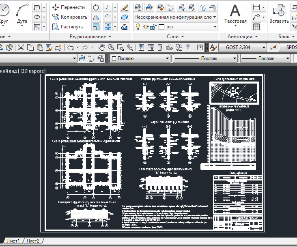Click the Cut scissors icon
This screenshot has width=297, height=247.
click(x=21, y=47)
